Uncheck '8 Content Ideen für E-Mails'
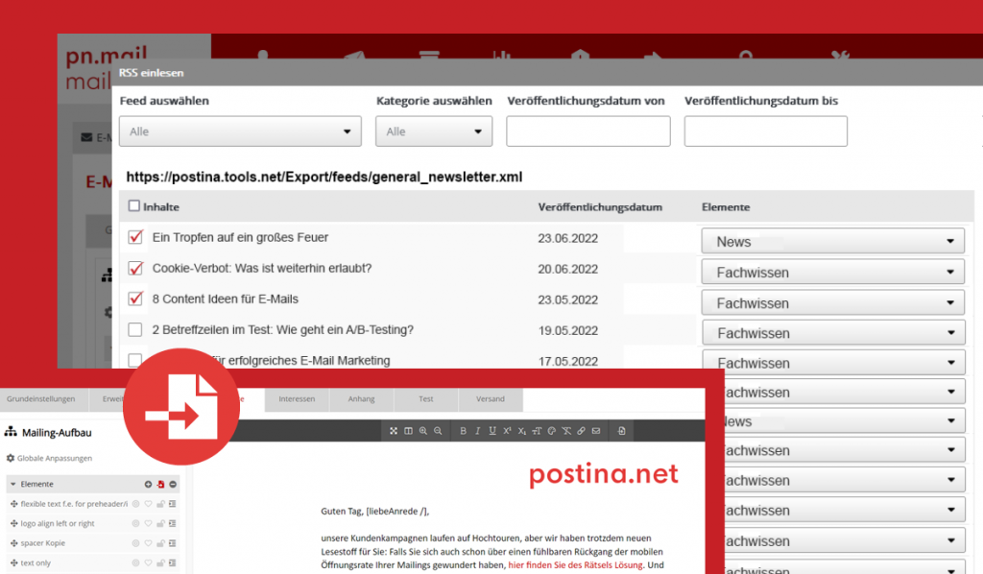 (x=134, y=299)
